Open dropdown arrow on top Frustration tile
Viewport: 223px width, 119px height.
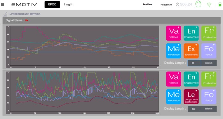point(214,27)
